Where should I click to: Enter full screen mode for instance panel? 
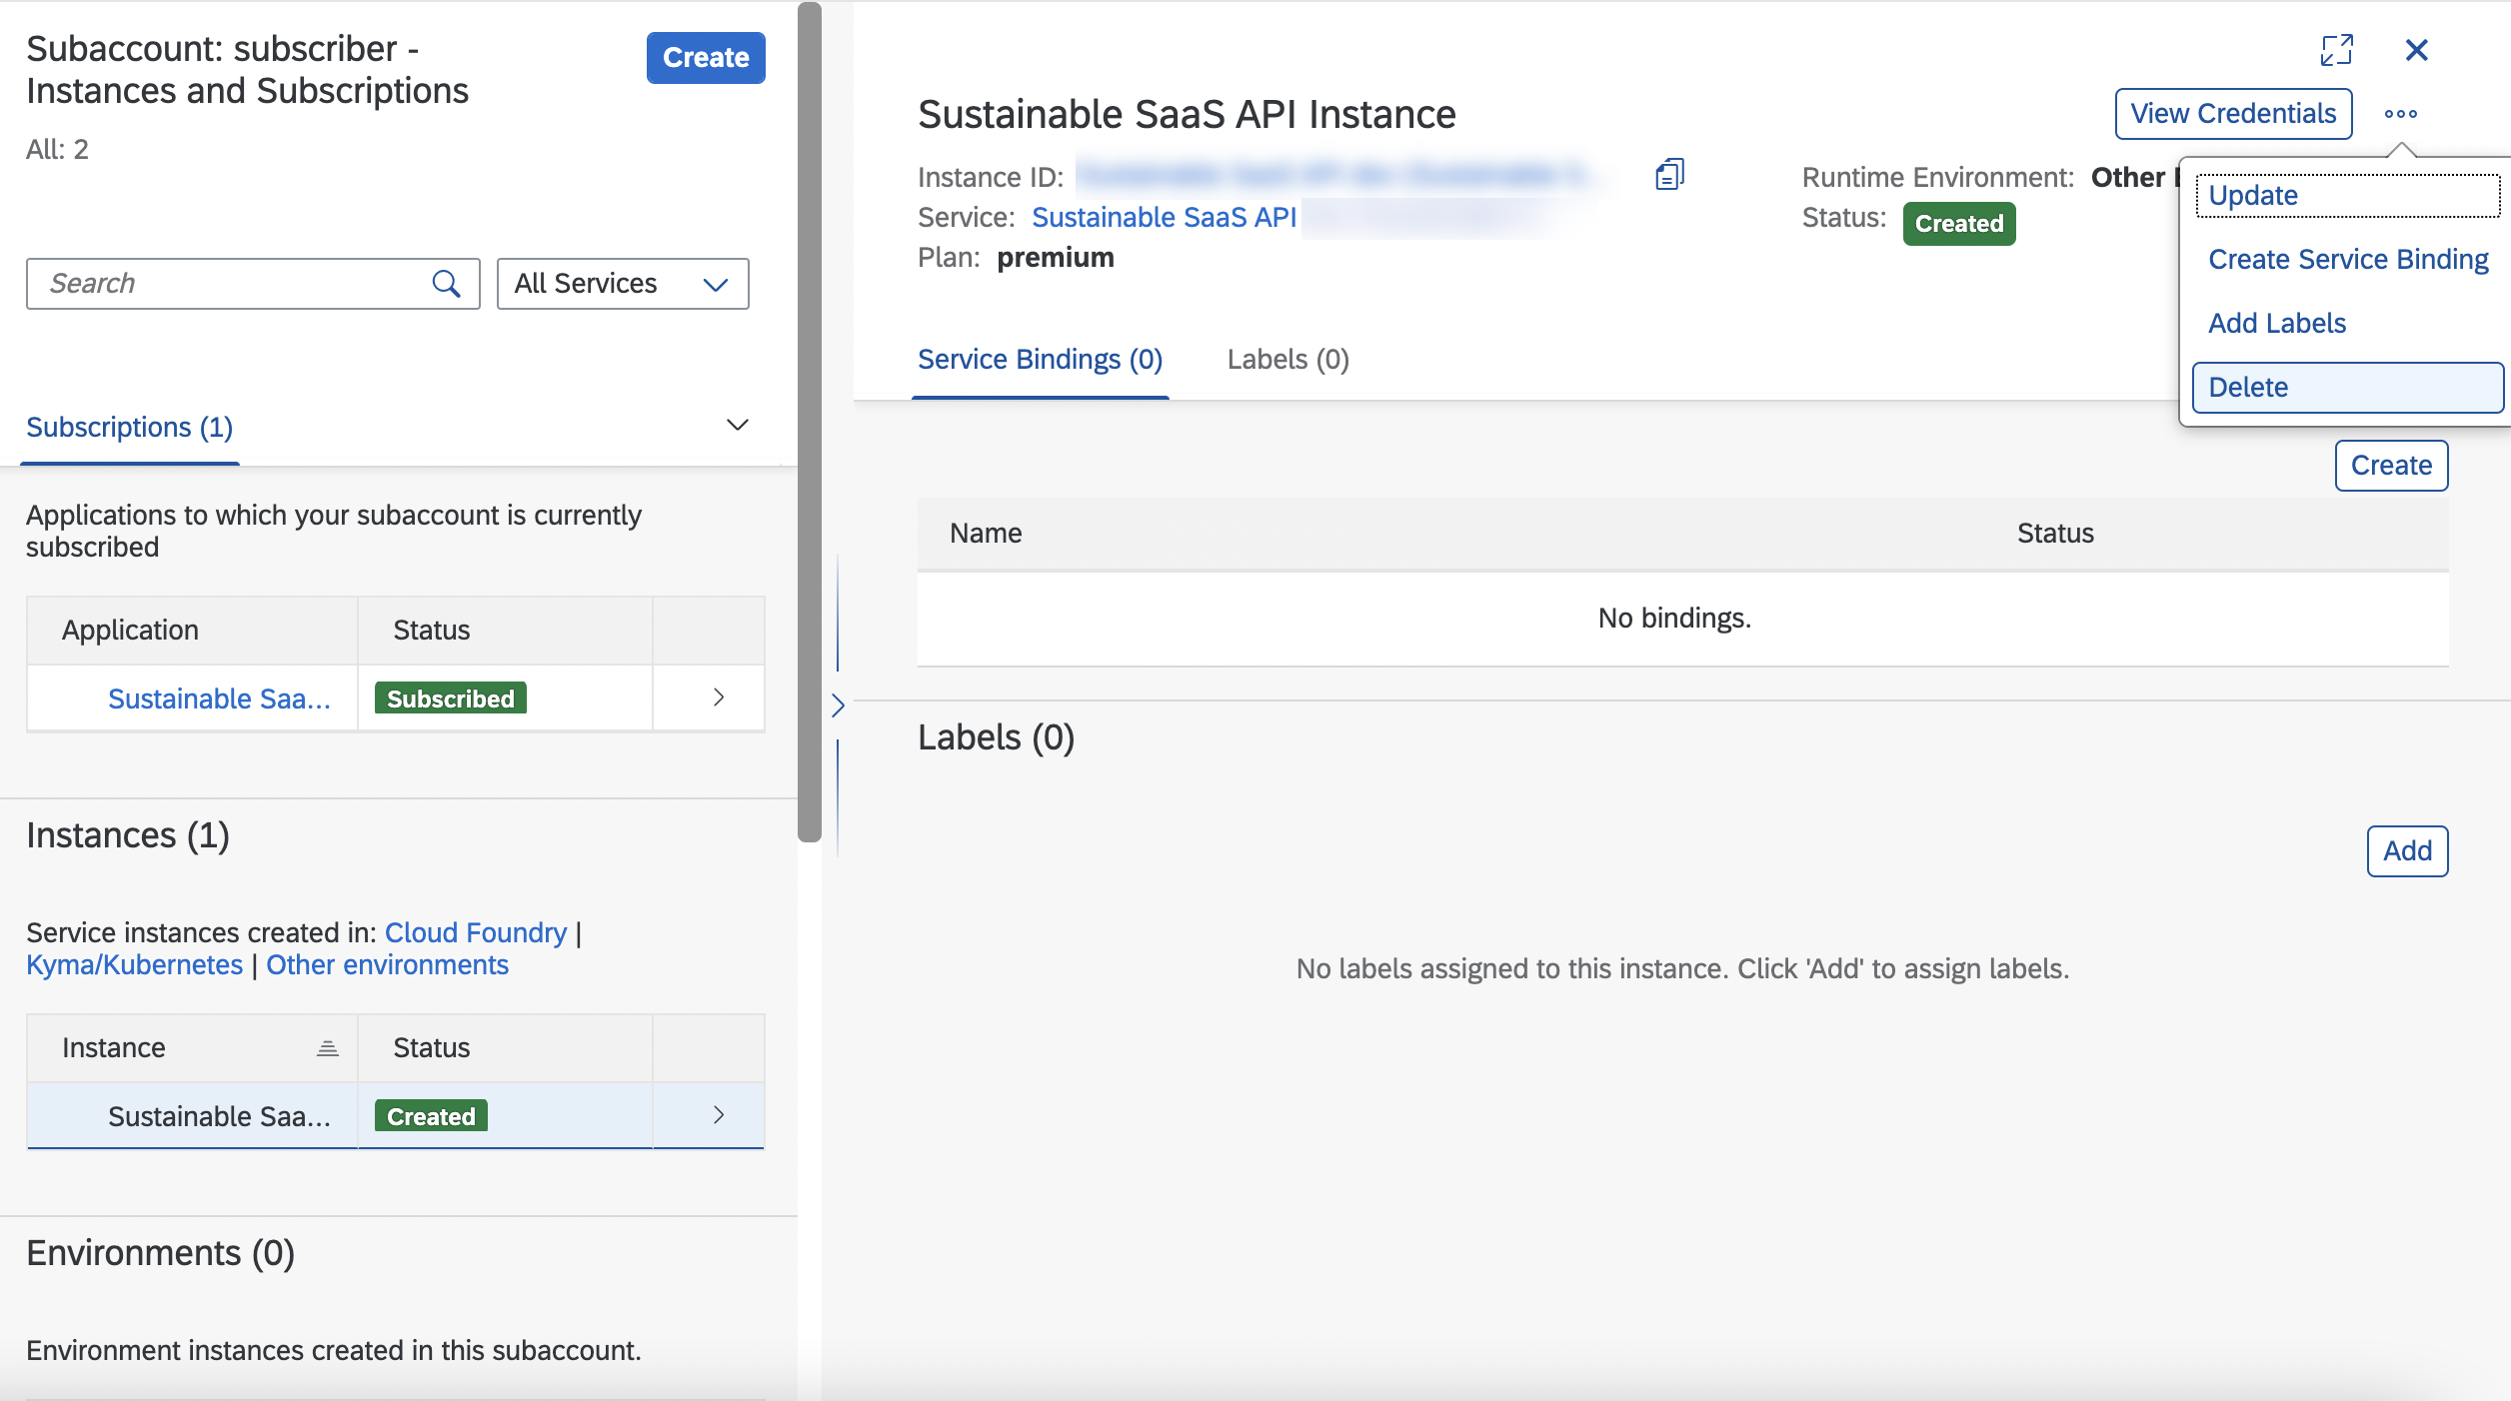click(x=2337, y=50)
